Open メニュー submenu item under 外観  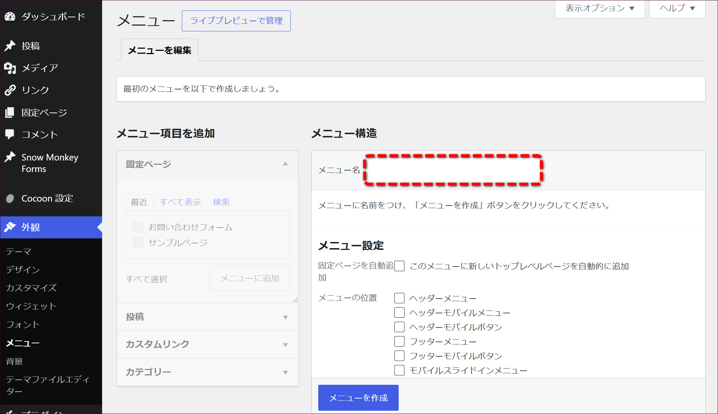(x=23, y=343)
